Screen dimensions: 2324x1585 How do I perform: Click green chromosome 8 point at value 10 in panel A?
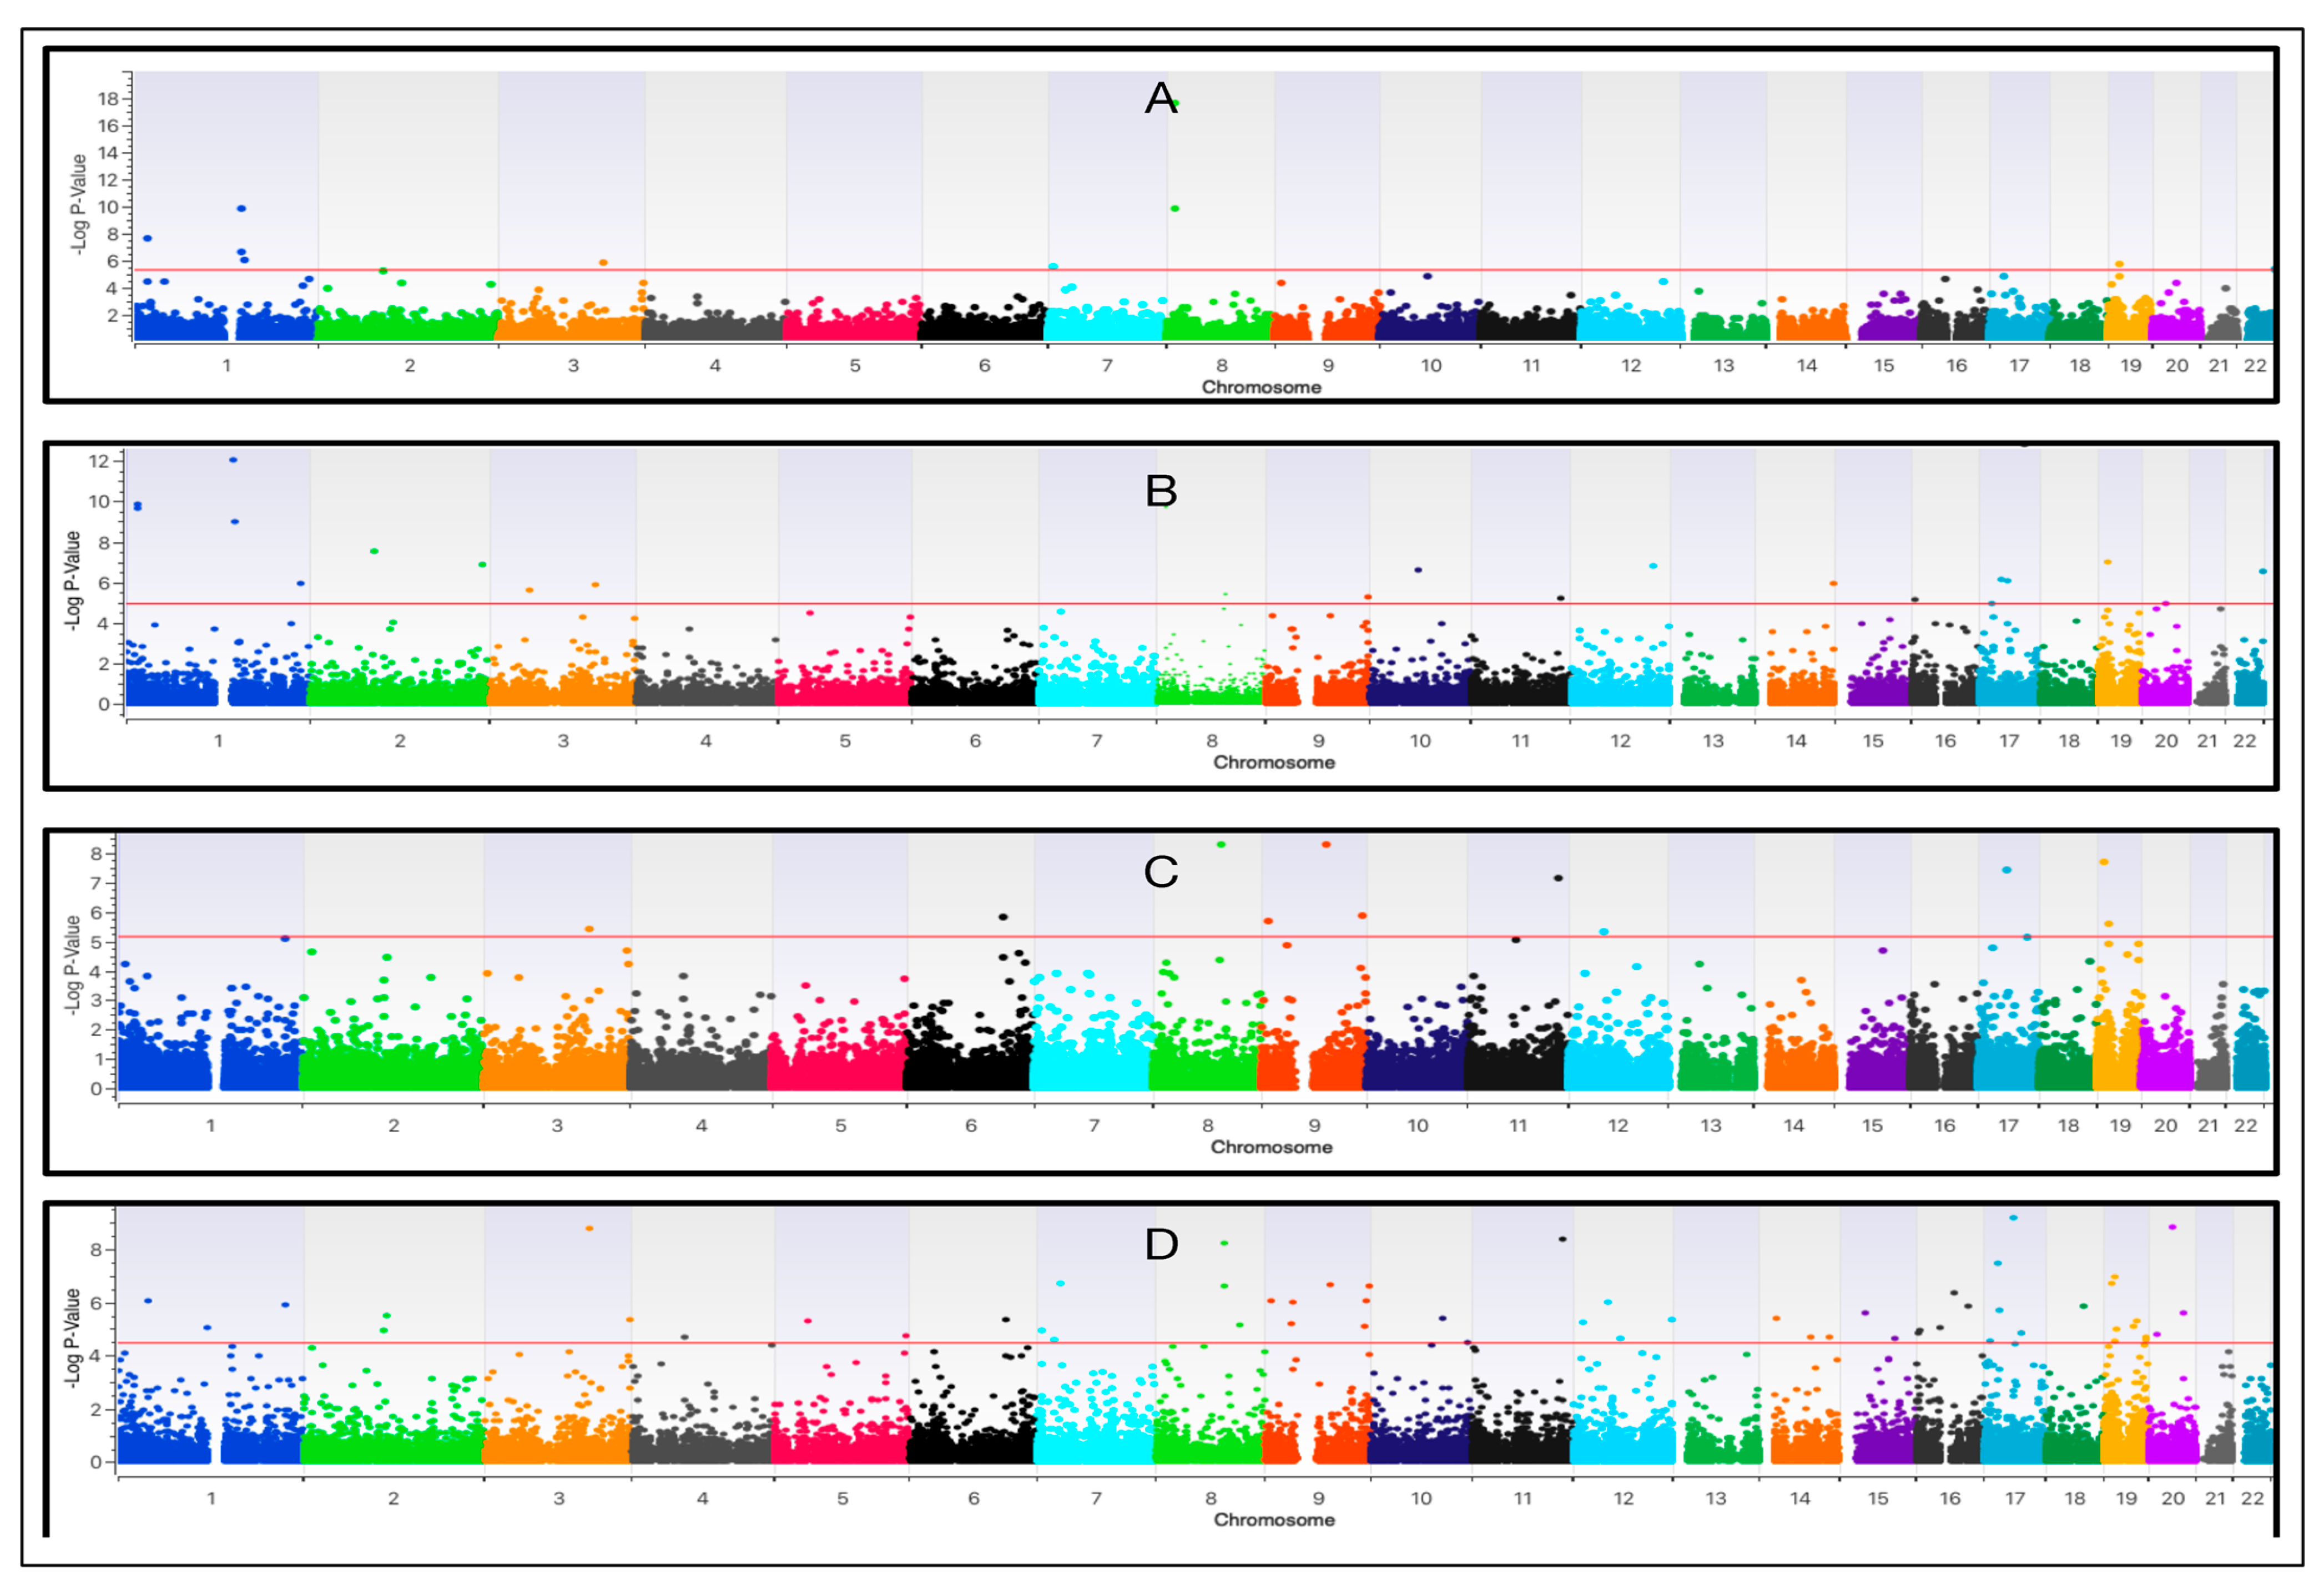(x=1175, y=208)
